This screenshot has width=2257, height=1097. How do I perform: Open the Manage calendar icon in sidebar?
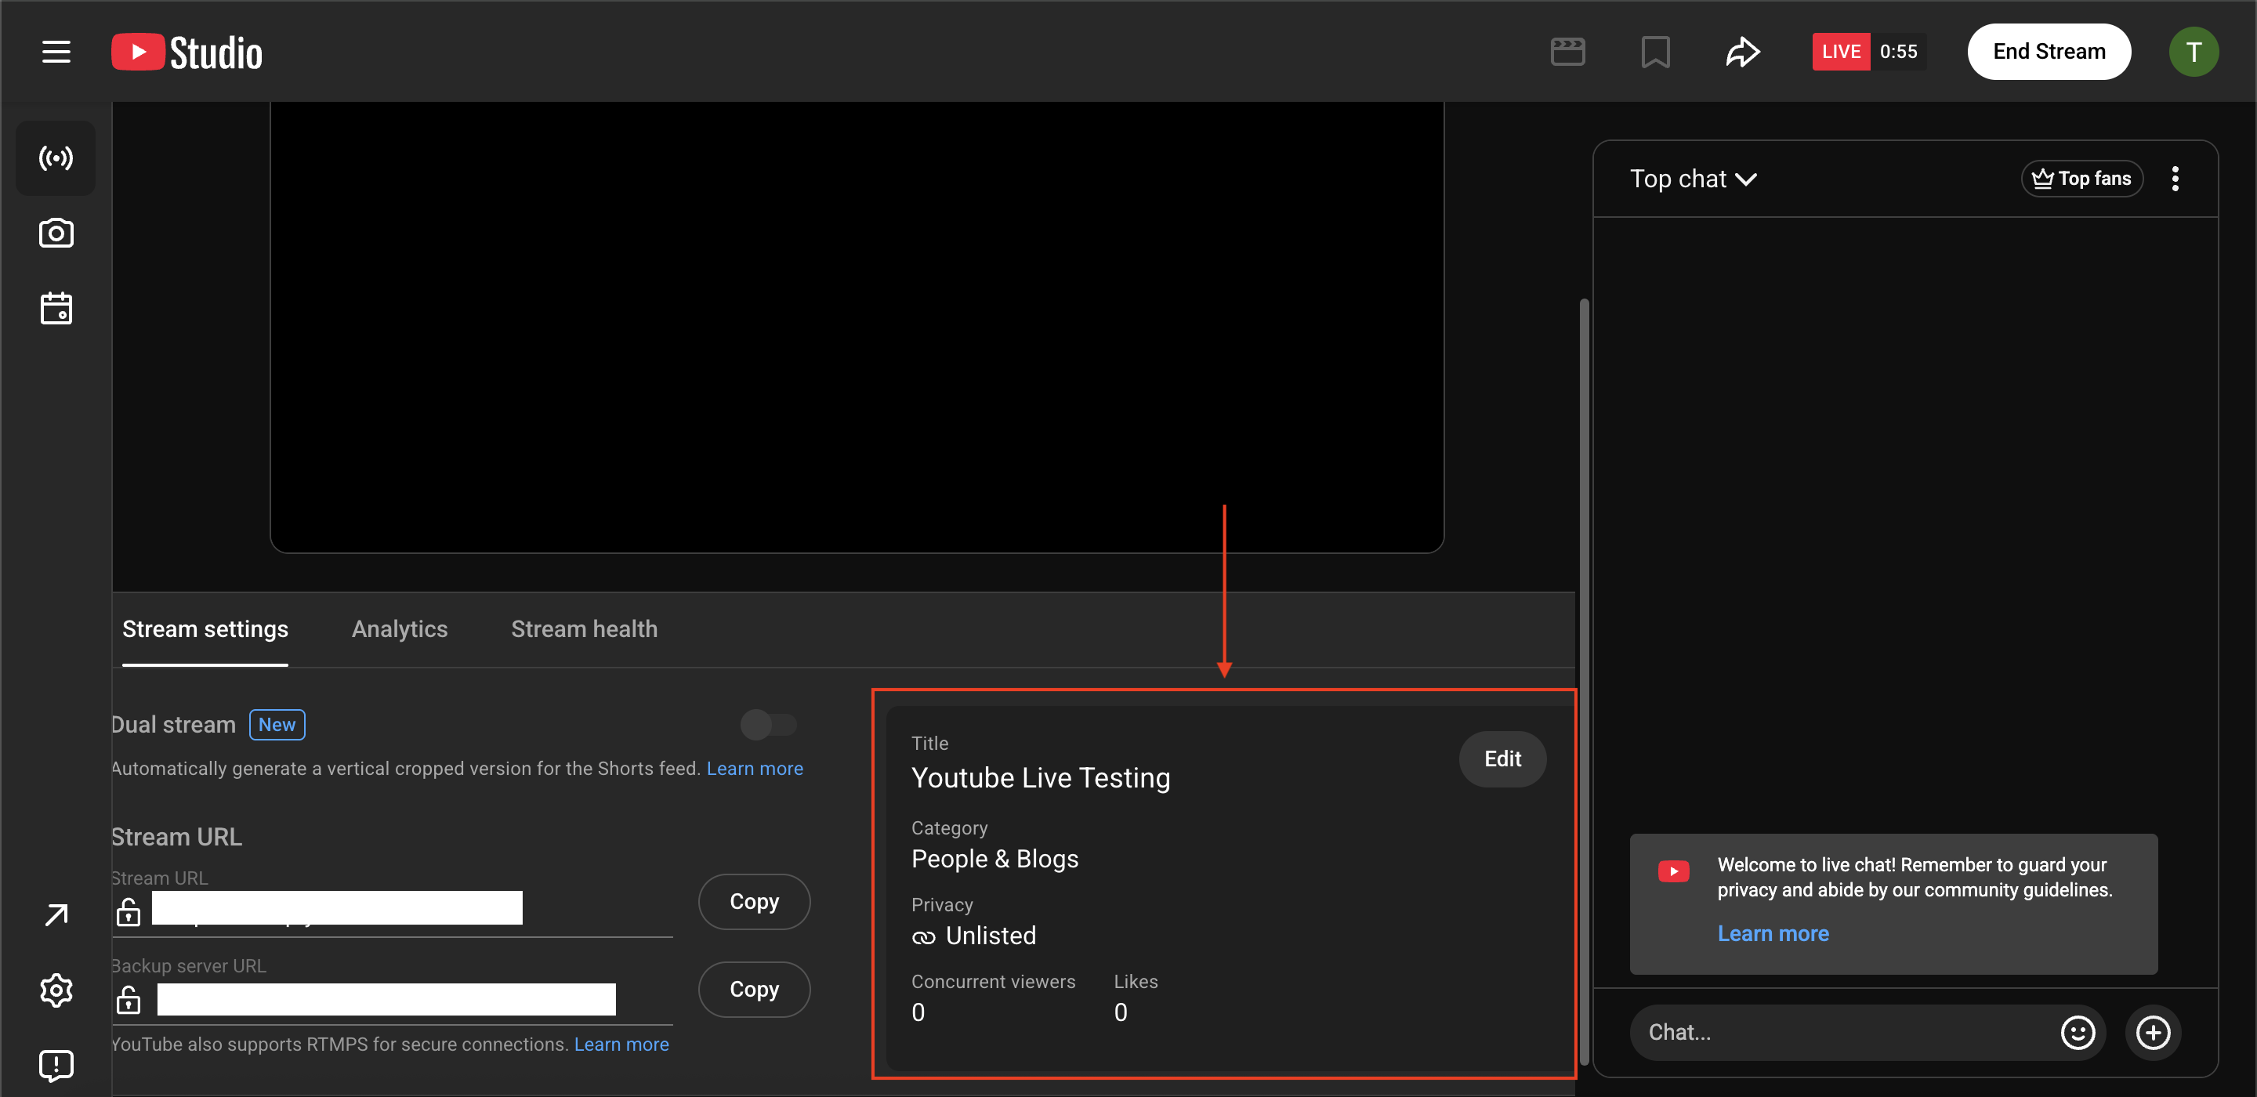[x=56, y=309]
